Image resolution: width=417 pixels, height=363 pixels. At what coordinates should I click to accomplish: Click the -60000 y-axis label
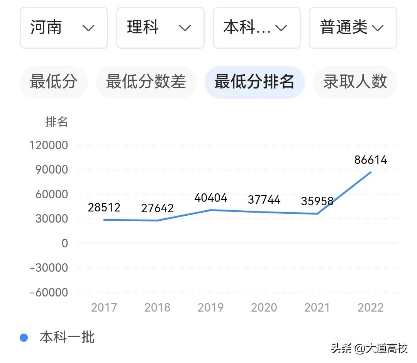[49, 292]
